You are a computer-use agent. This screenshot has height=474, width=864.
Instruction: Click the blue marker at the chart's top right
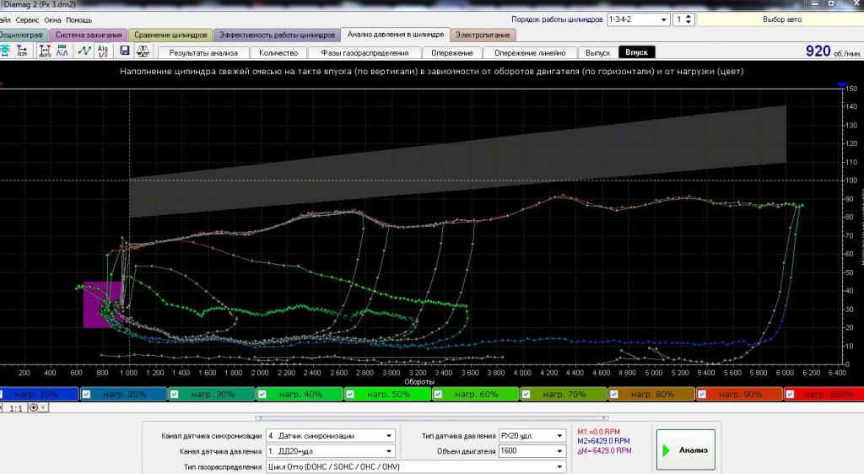[x=841, y=85]
